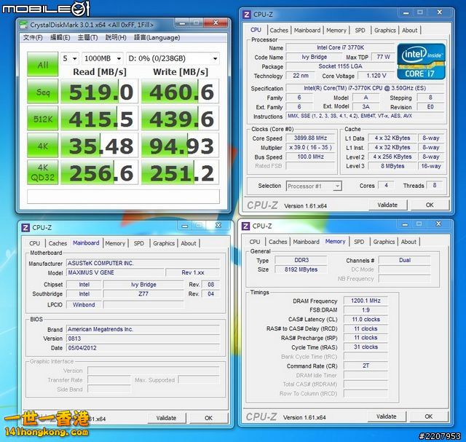Click the Intel Core i7 logo badge
The width and height of the screenshot is (466, 442).
click(x=422, y=63)
